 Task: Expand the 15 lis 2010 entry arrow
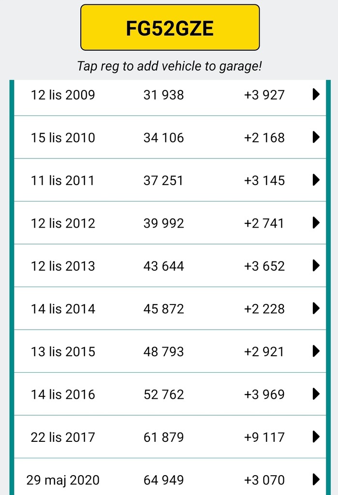[316, 137]
